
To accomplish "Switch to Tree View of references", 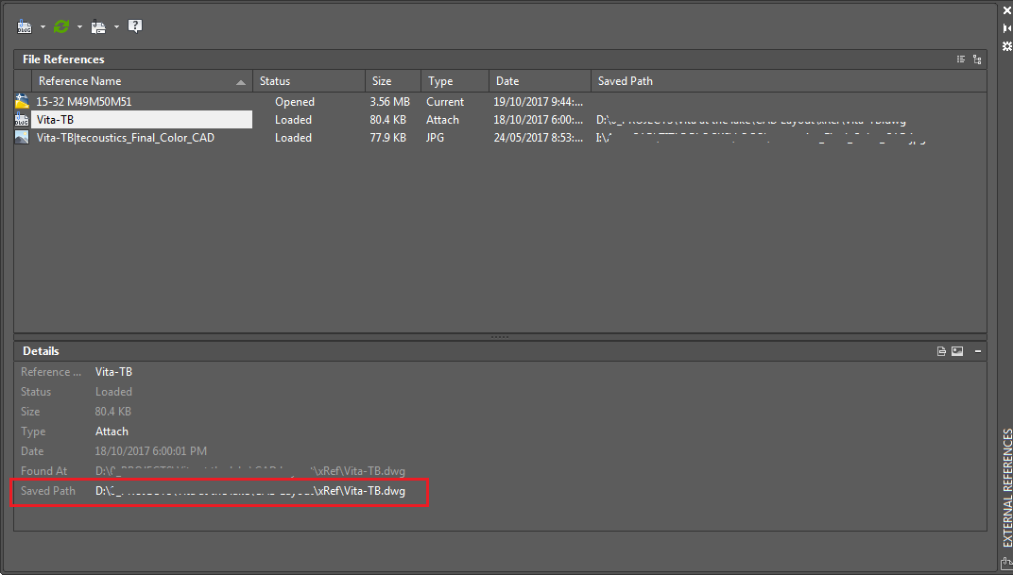I will click(x=978, y=59).
